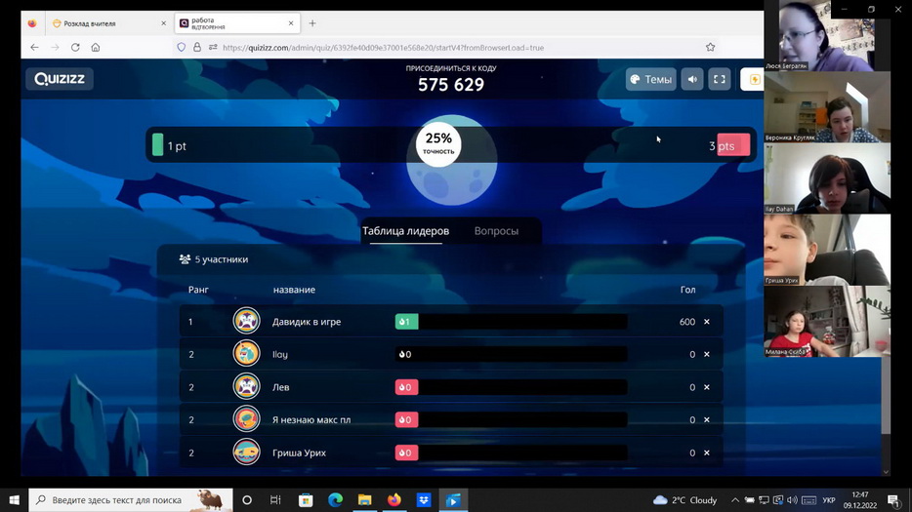This screenshot has height=512, width=912.
Task: Go to the browser home page
Action: 96,47
